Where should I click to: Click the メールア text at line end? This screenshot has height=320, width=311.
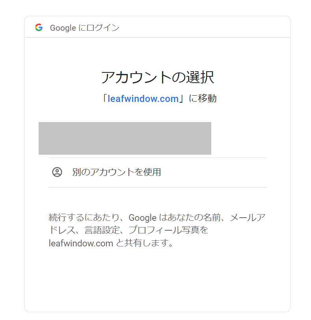[248, 218]
